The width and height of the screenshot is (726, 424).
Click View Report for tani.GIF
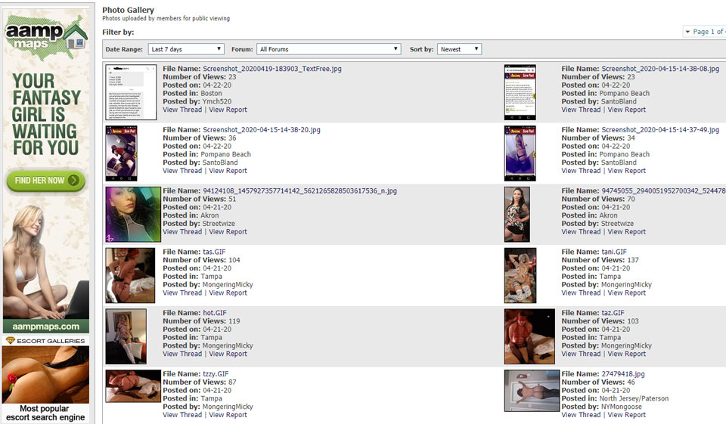(x=626, y=293)
